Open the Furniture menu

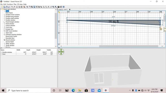(x=10, y=4)
